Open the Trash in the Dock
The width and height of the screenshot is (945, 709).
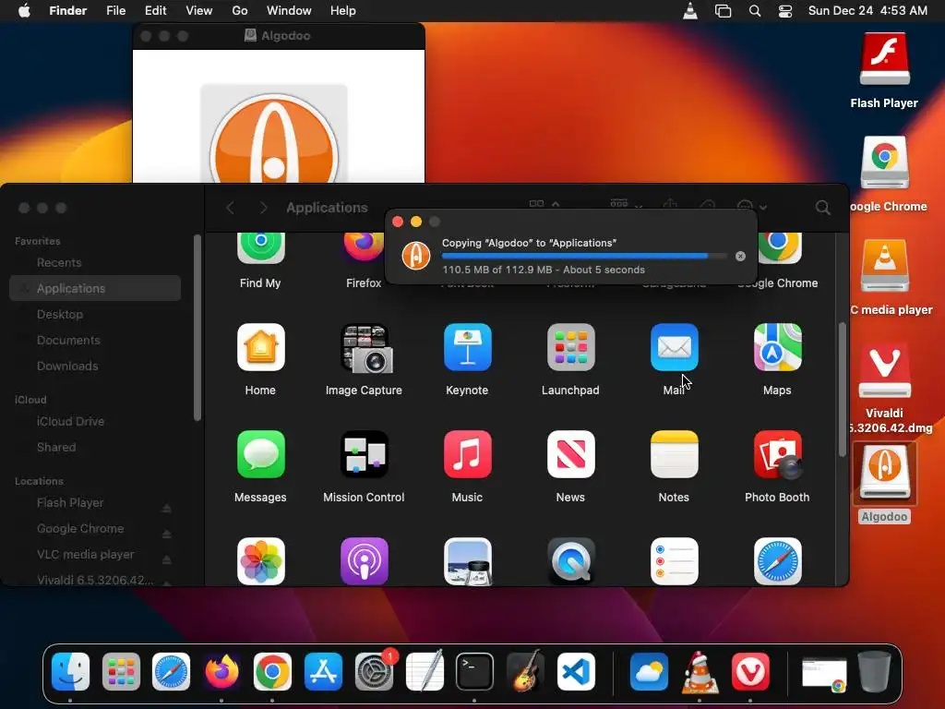(x=875, y=672)
